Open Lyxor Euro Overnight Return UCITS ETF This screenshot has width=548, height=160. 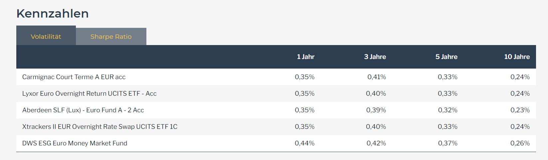[89, 93]
